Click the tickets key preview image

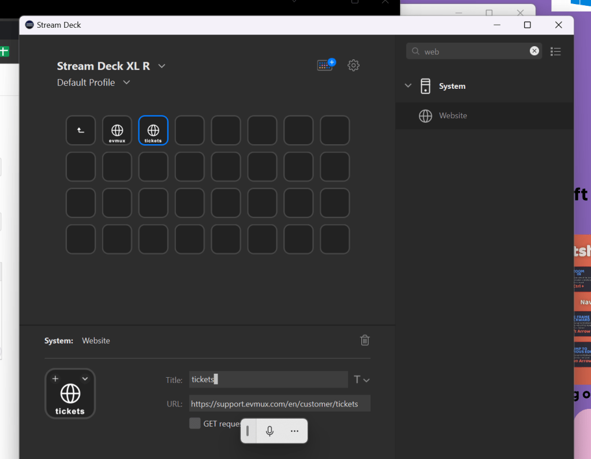[x=70, y=394]
